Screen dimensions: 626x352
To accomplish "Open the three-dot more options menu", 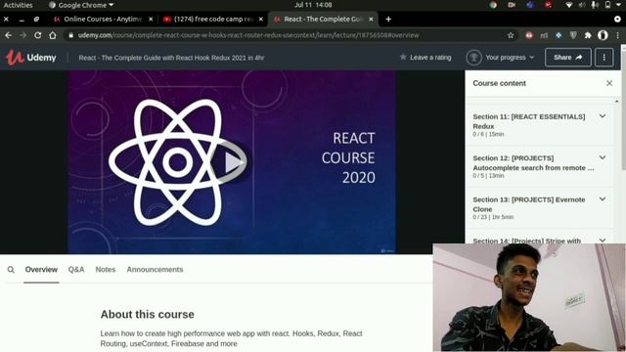I will tap(604, 58).
